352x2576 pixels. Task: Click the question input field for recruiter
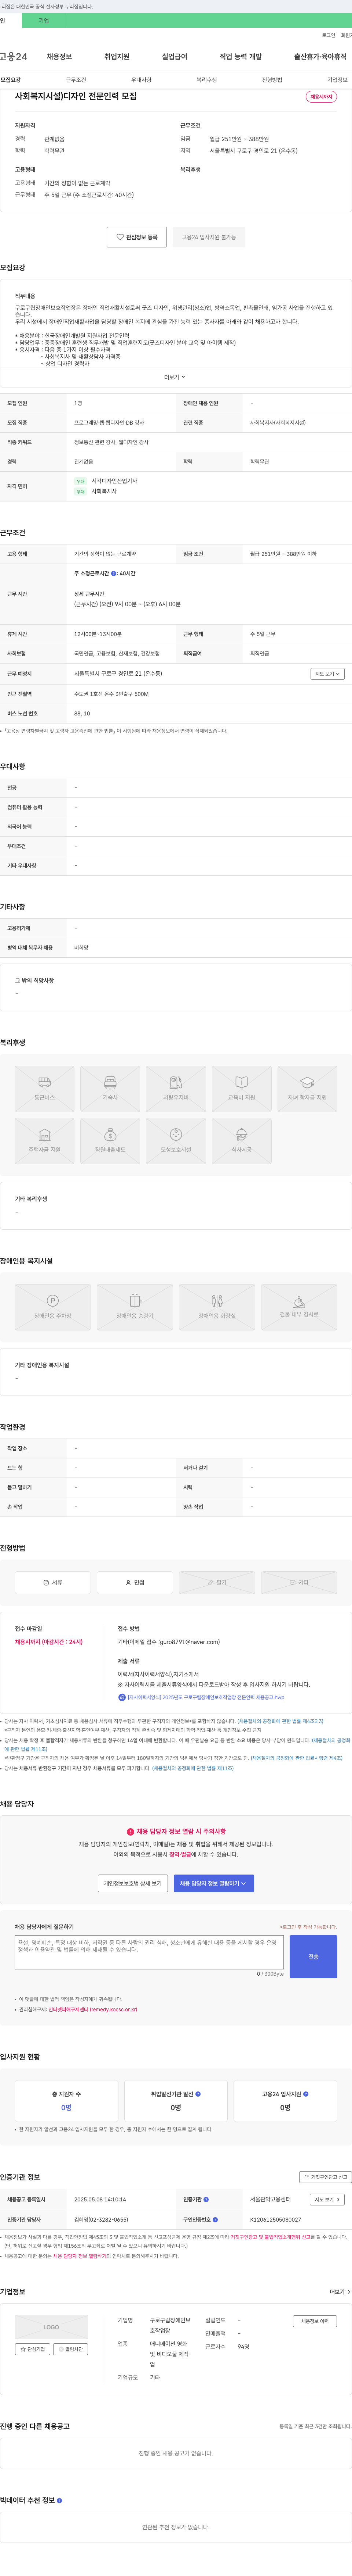coord(150,1952)
